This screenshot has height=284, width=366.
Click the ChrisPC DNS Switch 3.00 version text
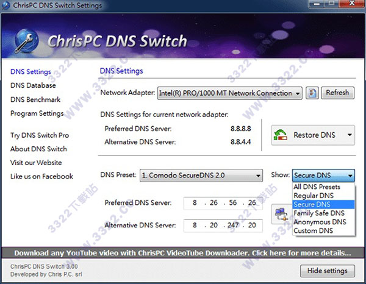(x=44, y=266)
